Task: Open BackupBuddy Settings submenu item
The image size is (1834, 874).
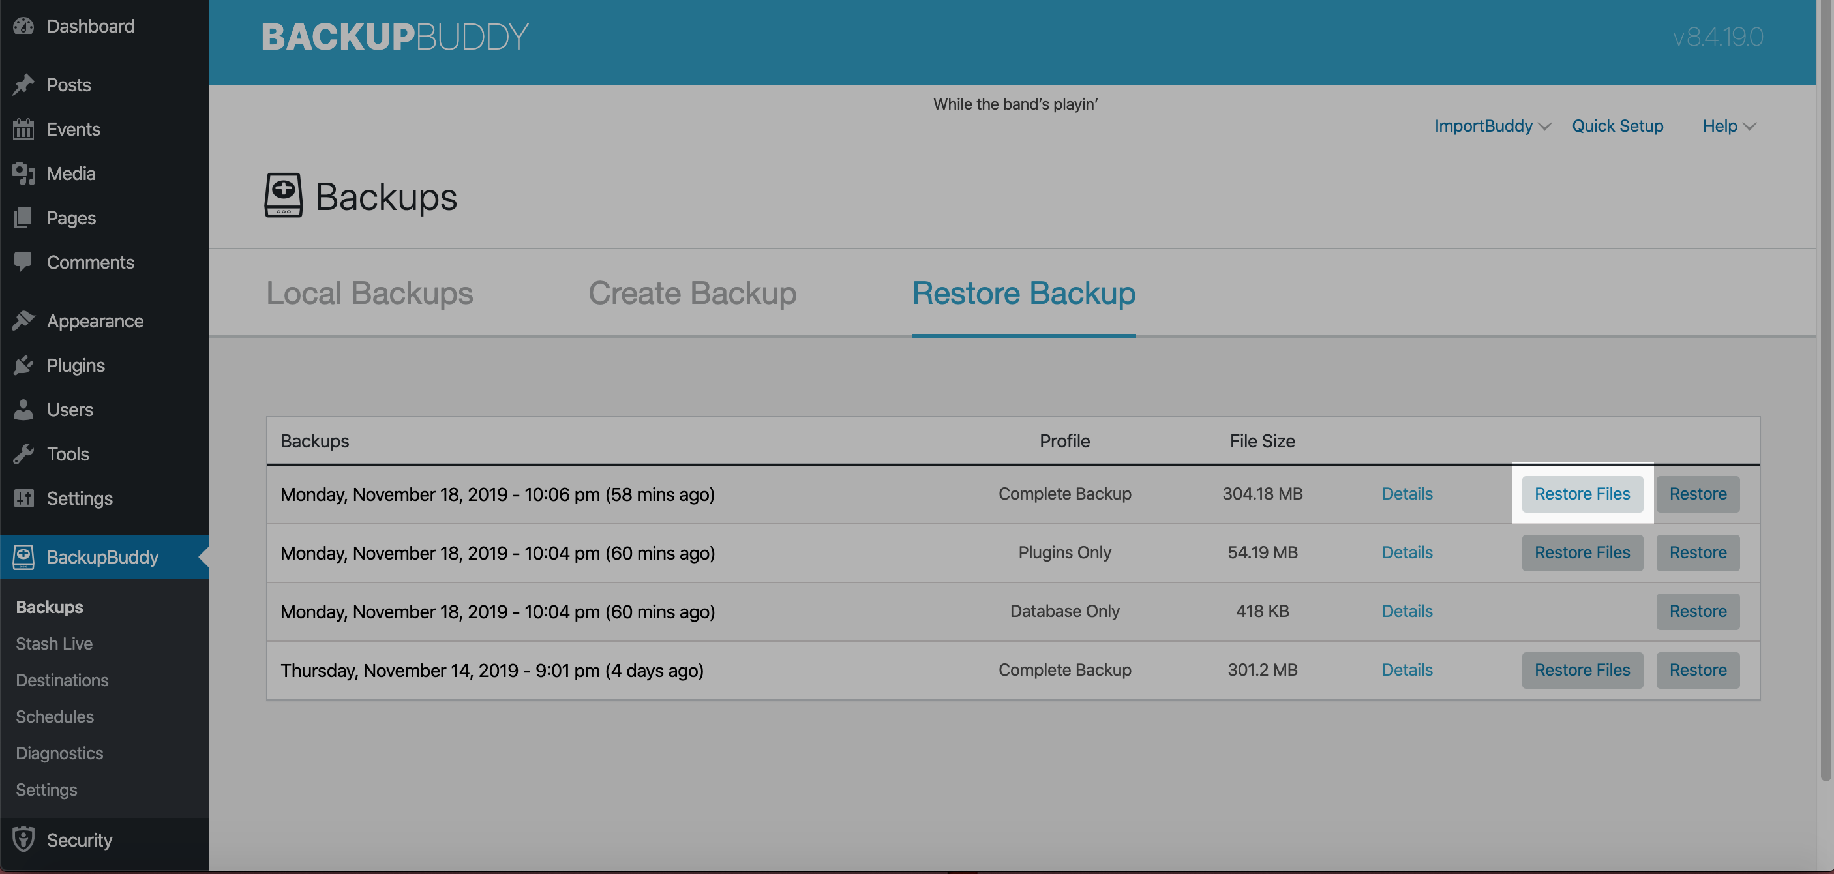Action: pyautogui.click(x=46, y=790)
